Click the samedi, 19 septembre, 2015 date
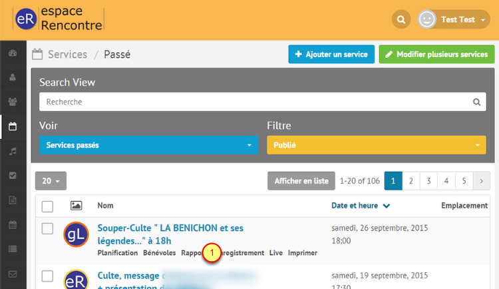 click(x=380, y=275)
